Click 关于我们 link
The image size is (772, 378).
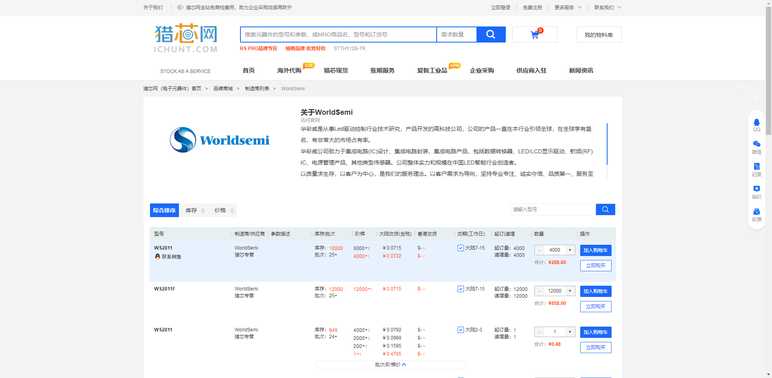(153, 7)
